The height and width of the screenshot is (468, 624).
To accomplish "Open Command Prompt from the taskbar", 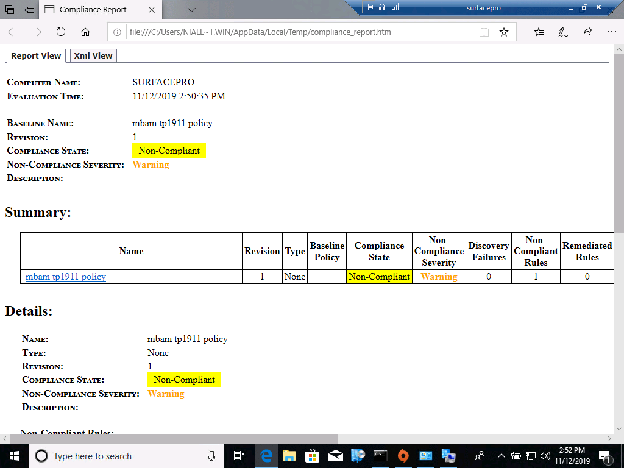I will coord(380,456).
